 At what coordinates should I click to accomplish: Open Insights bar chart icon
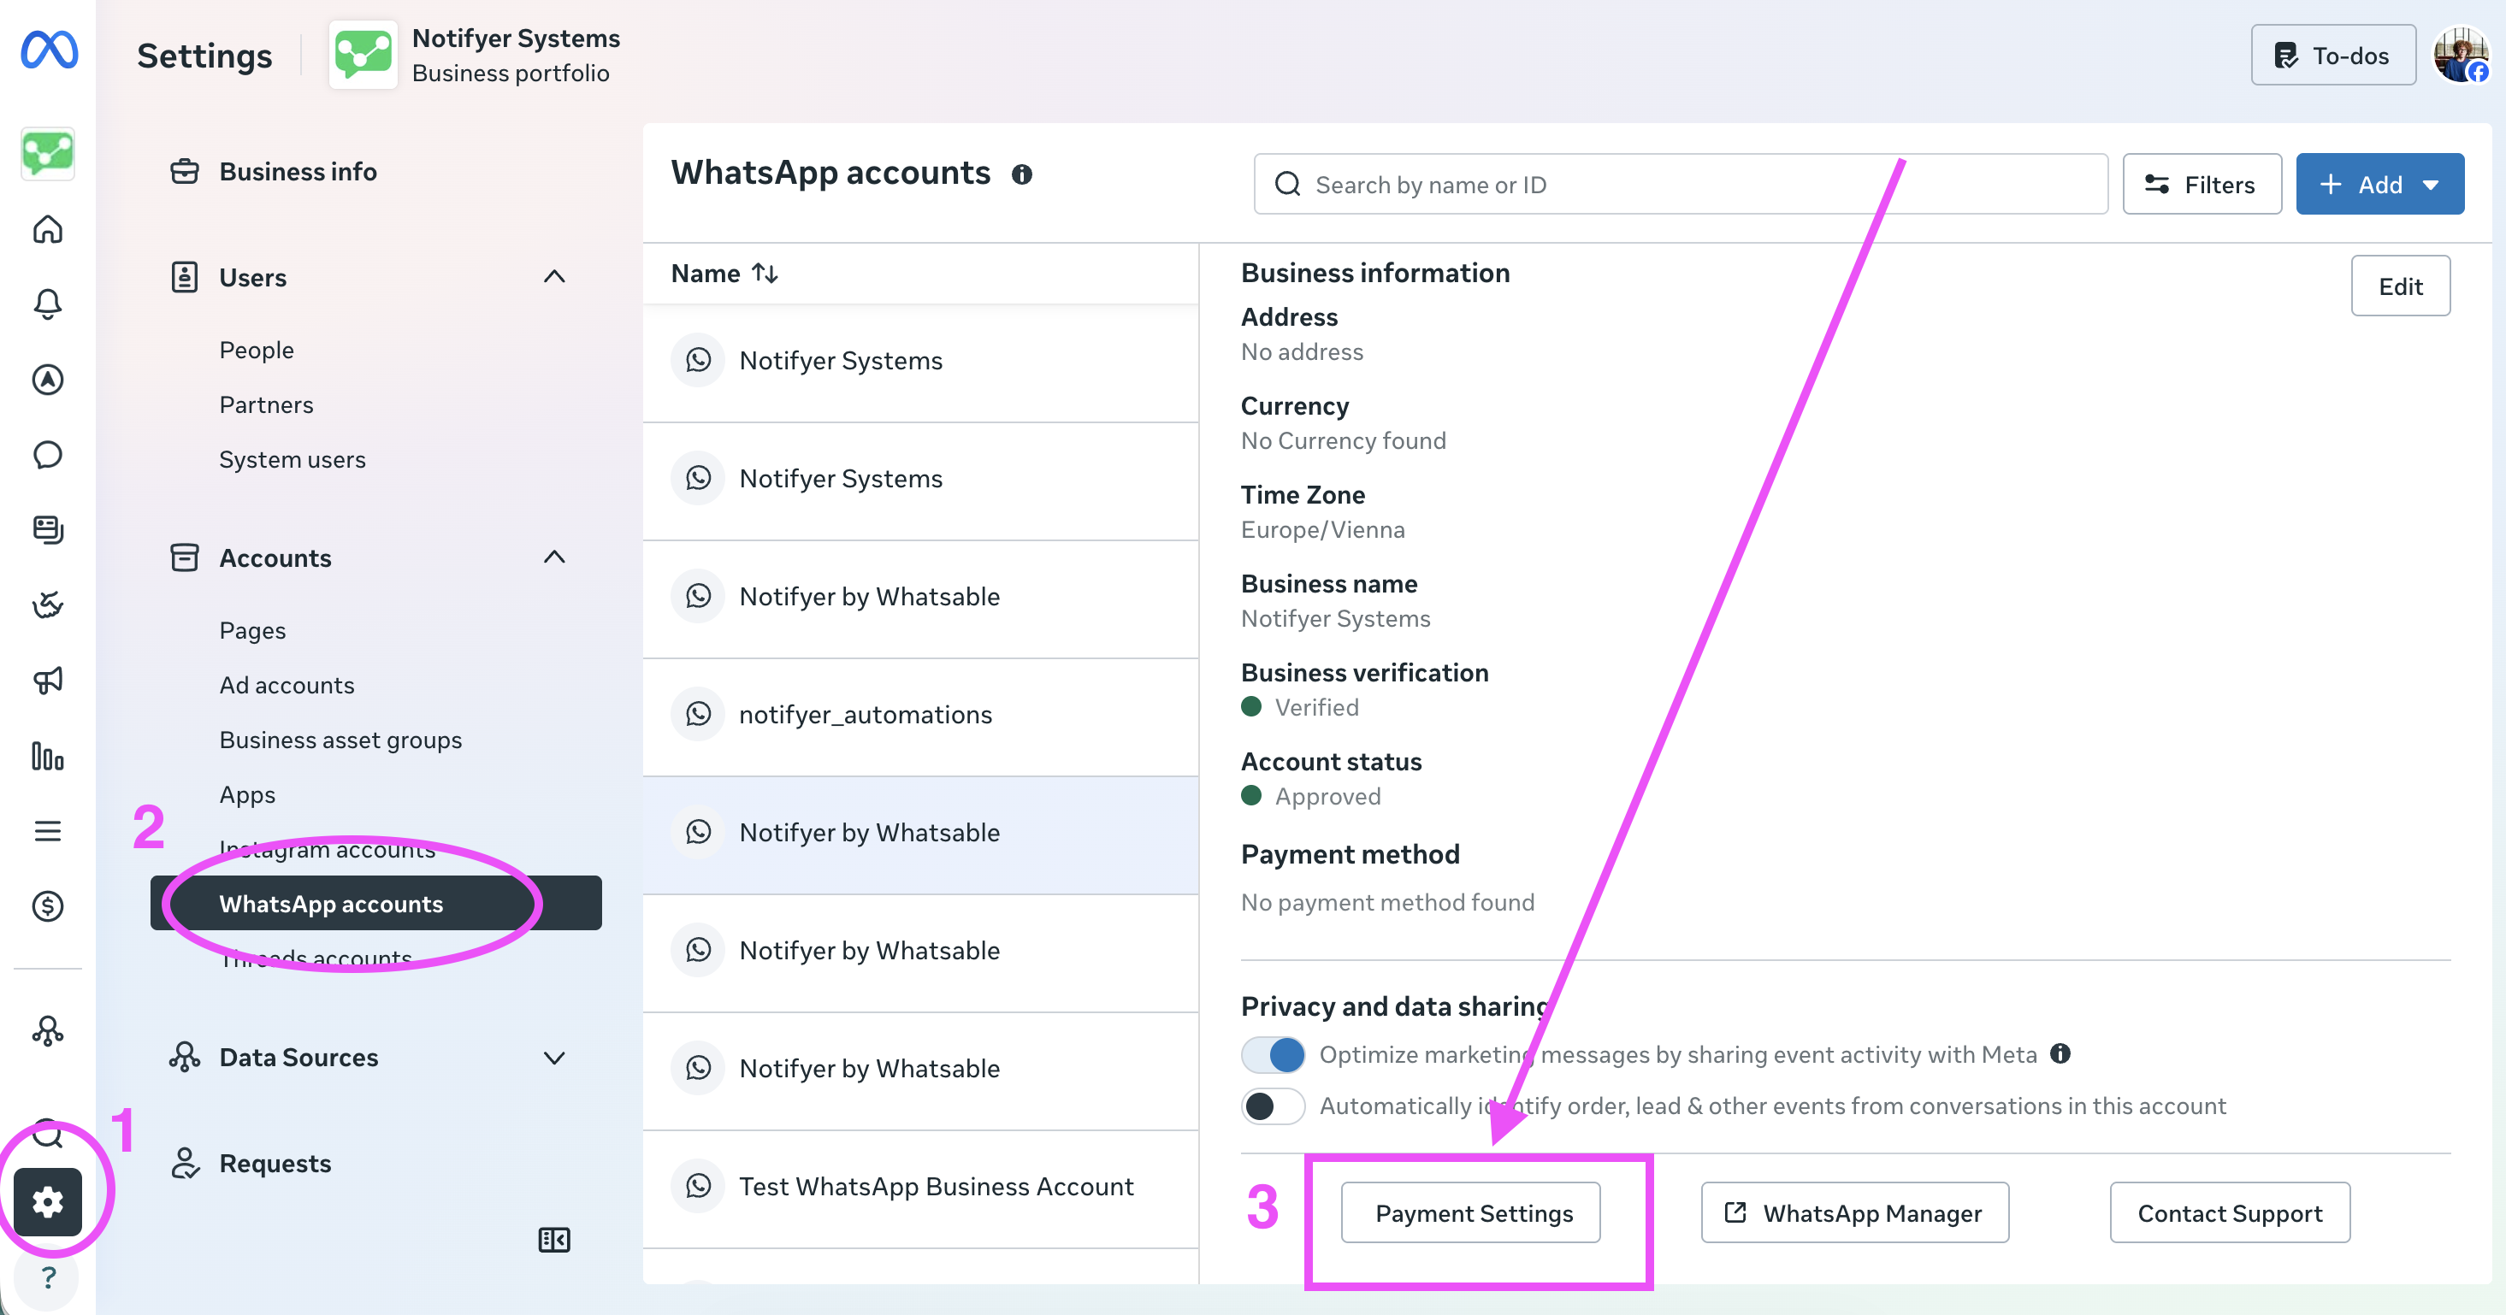[x=48, y=756]
